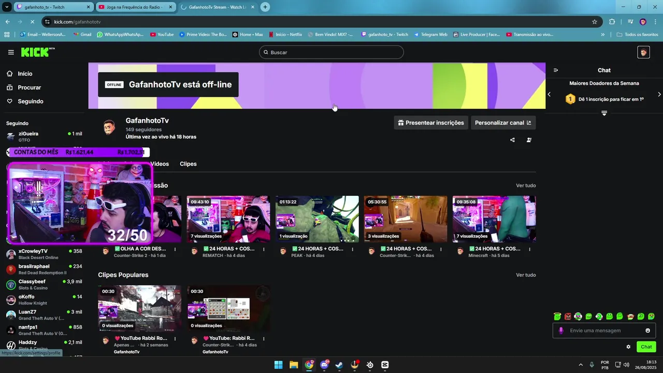Open the Telegram Web bookmark

430,35
